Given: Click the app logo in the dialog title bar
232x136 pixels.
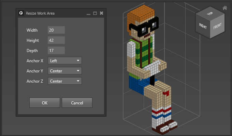Looking at the screenshot, I should [x=21, y=13].
